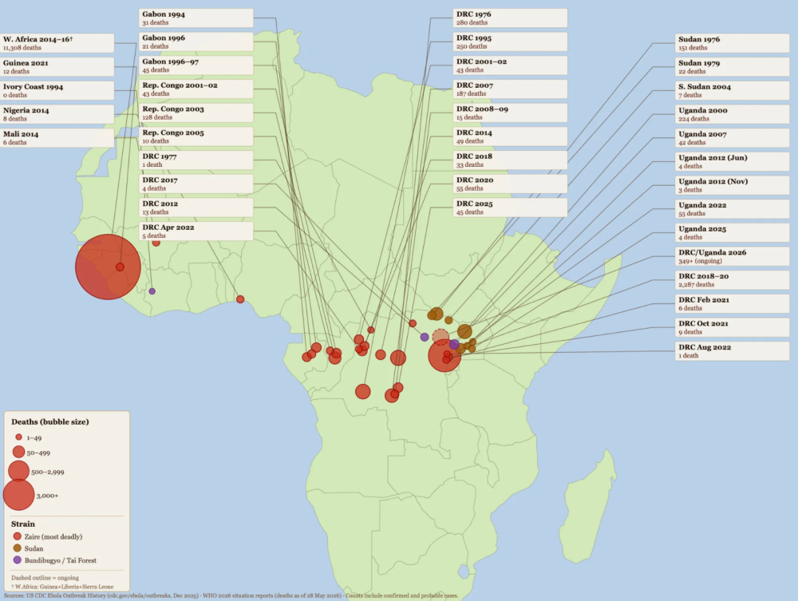Click the Zaire strain red swatch
The height and width of the screenshot is (601, 798).
pyautogui.click(x=18, y=536)
